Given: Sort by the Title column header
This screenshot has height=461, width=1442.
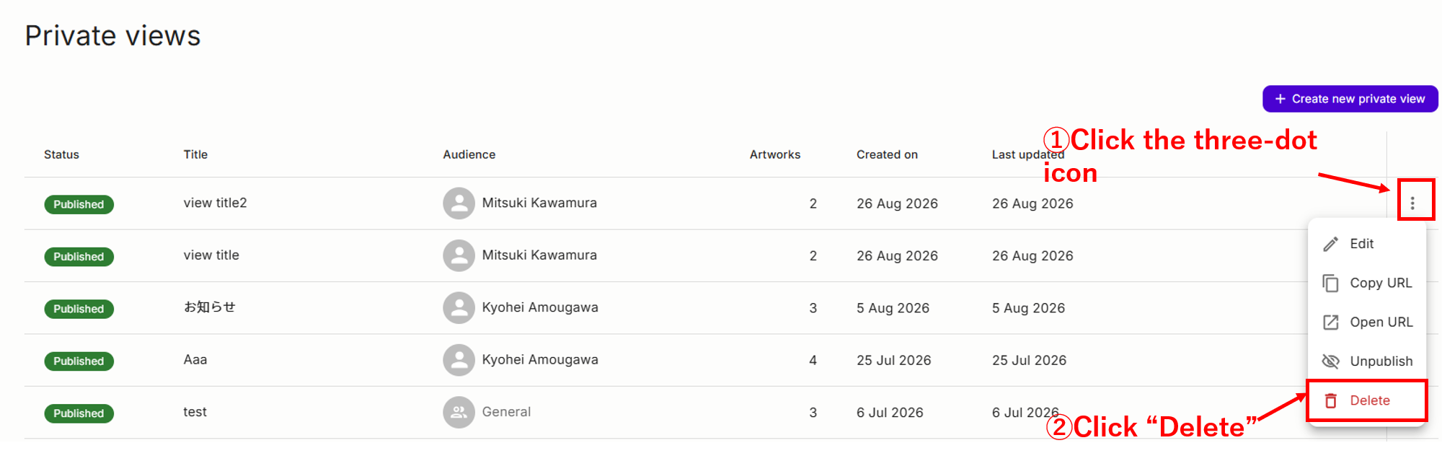Looking at the screenshot, I should 195,154.
